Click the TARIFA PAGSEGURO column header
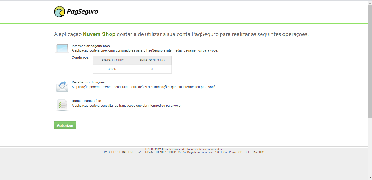Screen dimensions: 372x180 coord(151,60)
